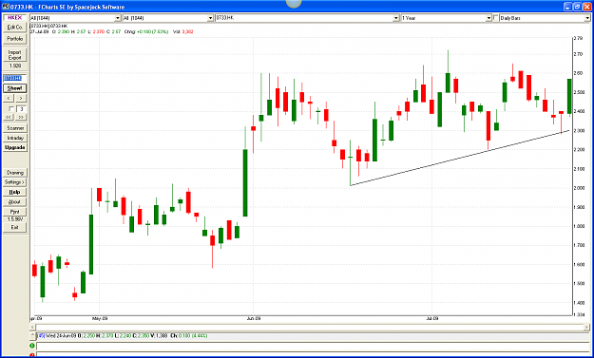Expand the Settings > menu
594x358 pixels.
point(15,182)
